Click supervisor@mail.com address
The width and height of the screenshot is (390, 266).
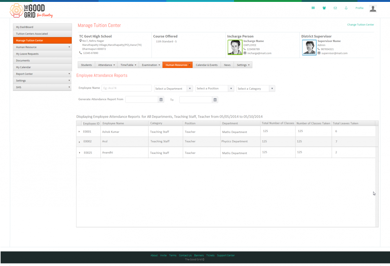click(x=334, y=53)
